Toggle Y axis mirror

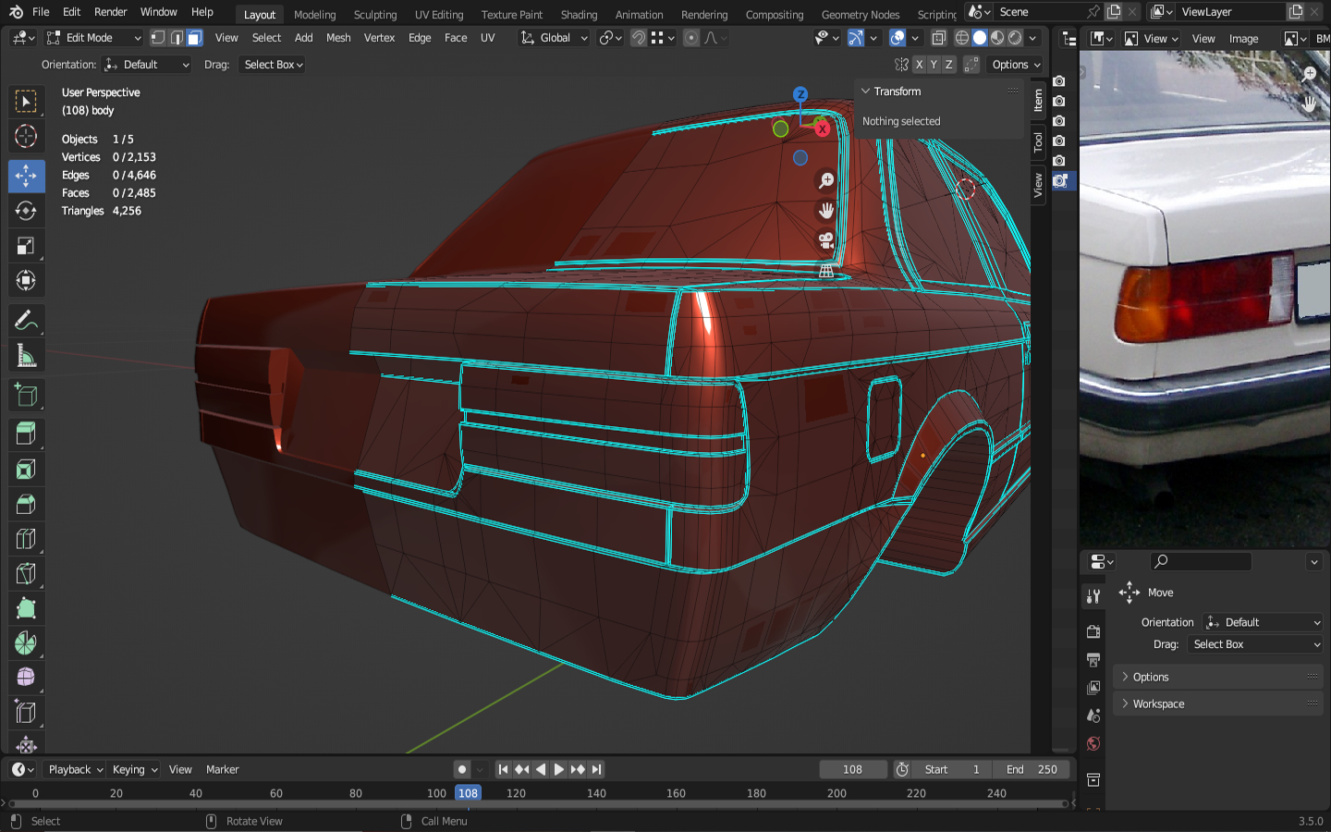click(x=934, y=65)
